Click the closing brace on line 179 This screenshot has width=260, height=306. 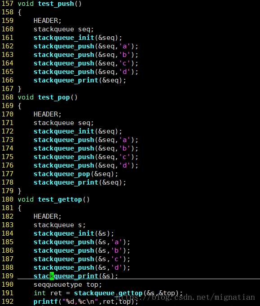[19, 191]
